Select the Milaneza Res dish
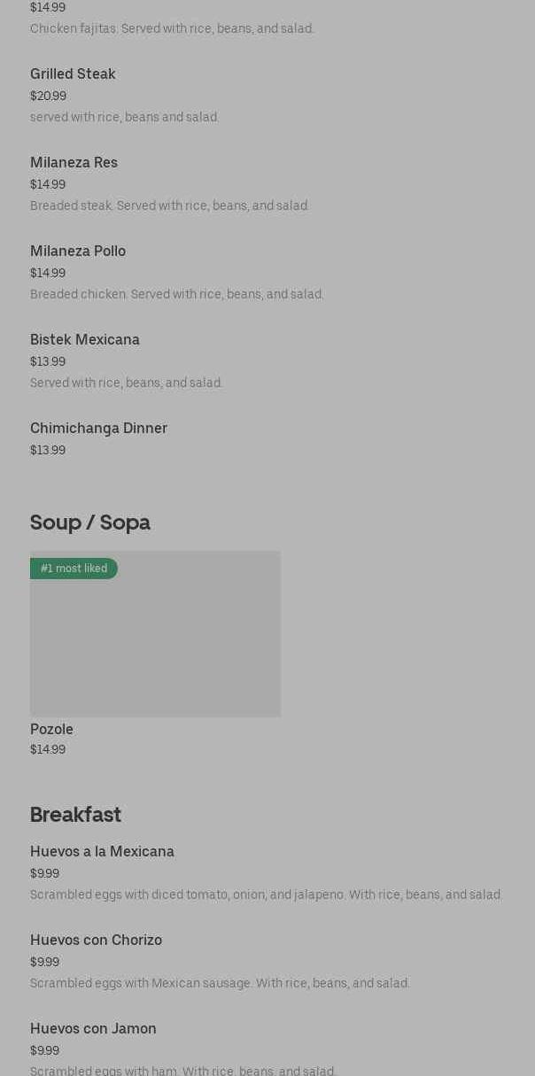This screenshot has height=1076, width=535. pyautogui.click(x=74, y=163)
